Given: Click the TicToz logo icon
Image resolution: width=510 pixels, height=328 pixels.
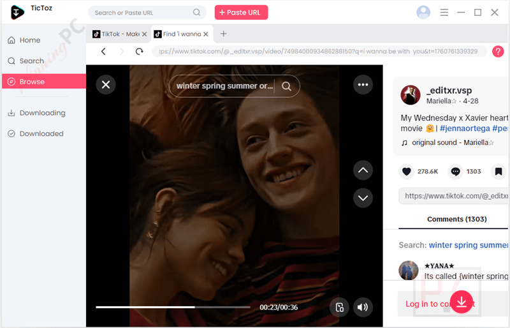Looking at the screenshot, I should 17,12.
